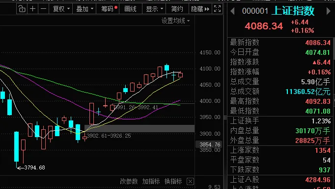Viewport: 335px width, 189px height.
Task: Zoom in with the plus icon
Action: click(33, 9)
